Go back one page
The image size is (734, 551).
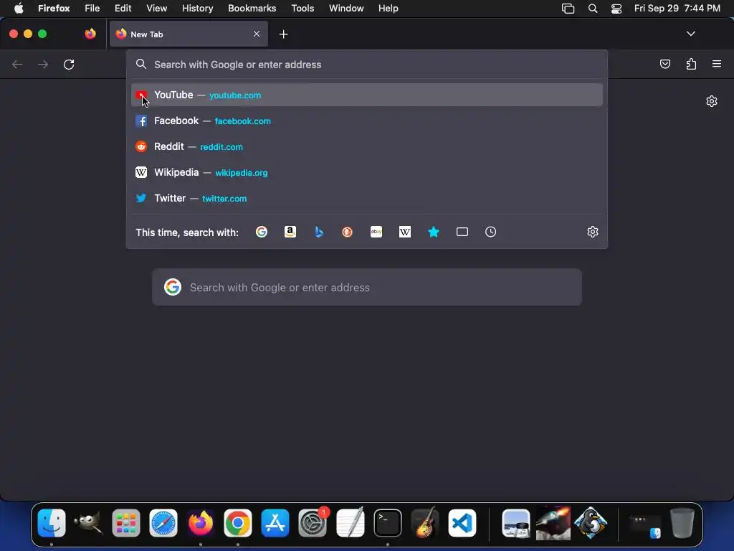17,64
